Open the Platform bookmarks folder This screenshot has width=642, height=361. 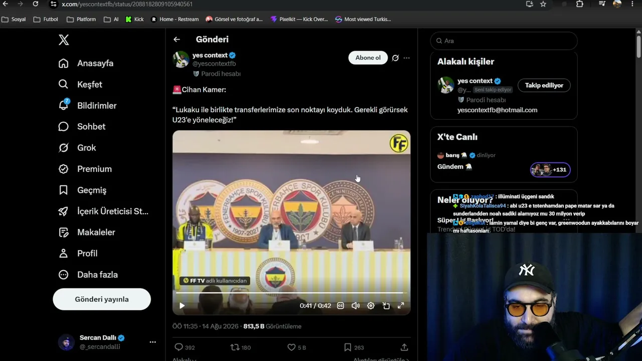(x=81, y=19)
